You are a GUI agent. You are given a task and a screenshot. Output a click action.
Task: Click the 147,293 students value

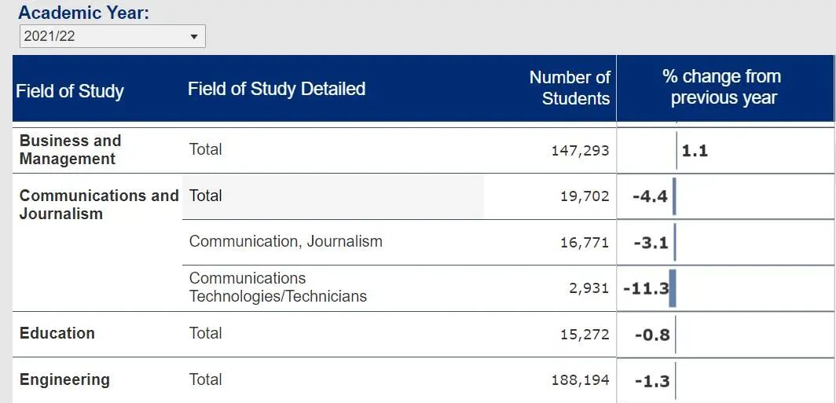click(x=580, y=150)
